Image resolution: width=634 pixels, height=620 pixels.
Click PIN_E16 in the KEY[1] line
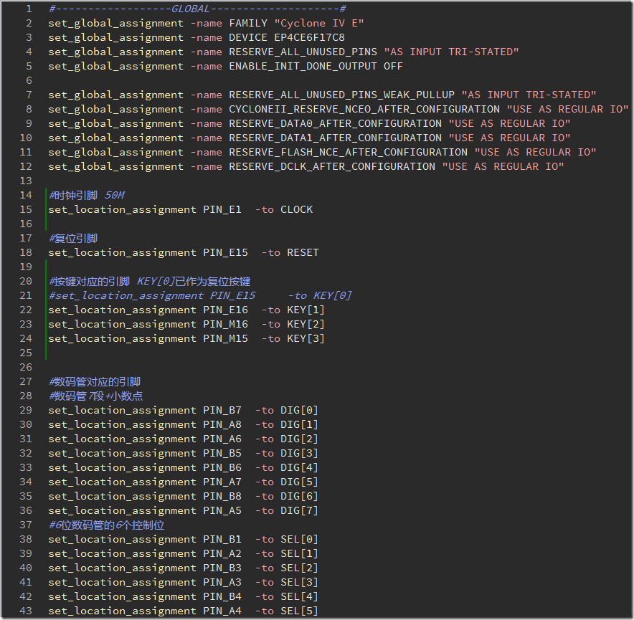tap(225, 310)
